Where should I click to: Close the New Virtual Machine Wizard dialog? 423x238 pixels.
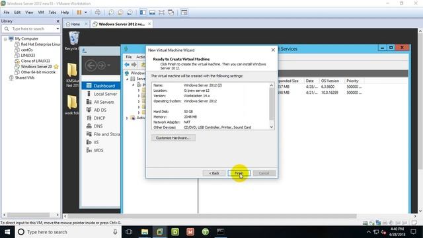(x=273, y=50)
